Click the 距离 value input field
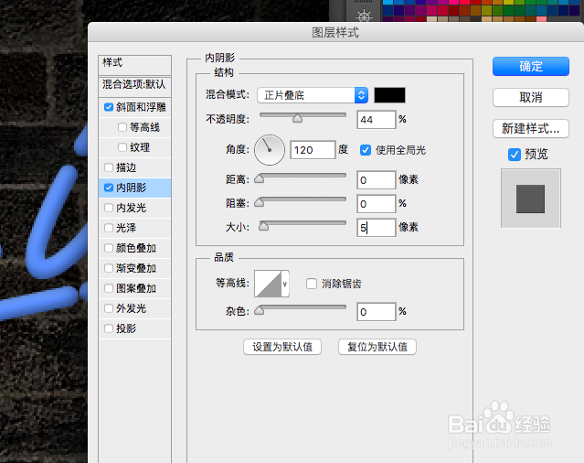The image size is (584, 463). pos(377,180)
